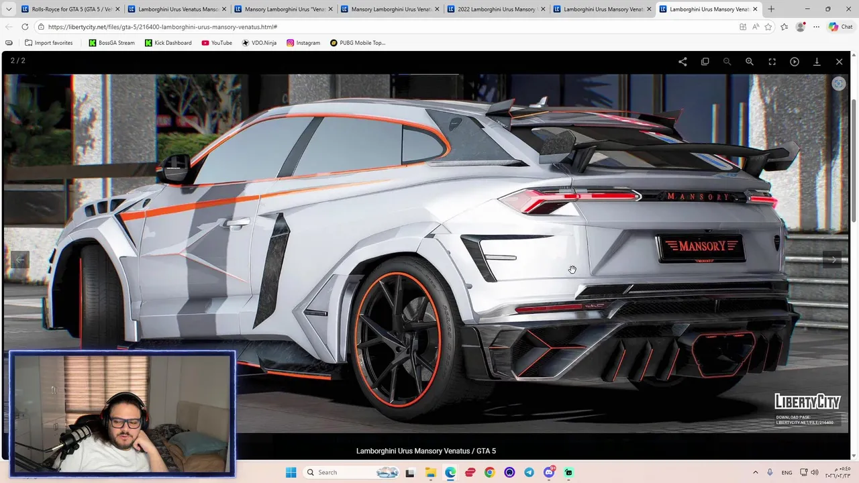Toggle fullscreen mode in the image viewer

pos(772,61)
